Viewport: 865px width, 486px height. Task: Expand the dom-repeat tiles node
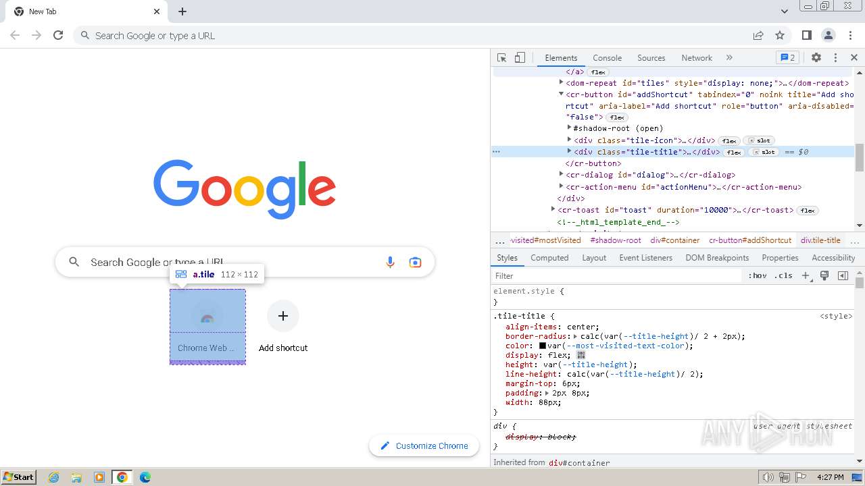click(561, 82)
